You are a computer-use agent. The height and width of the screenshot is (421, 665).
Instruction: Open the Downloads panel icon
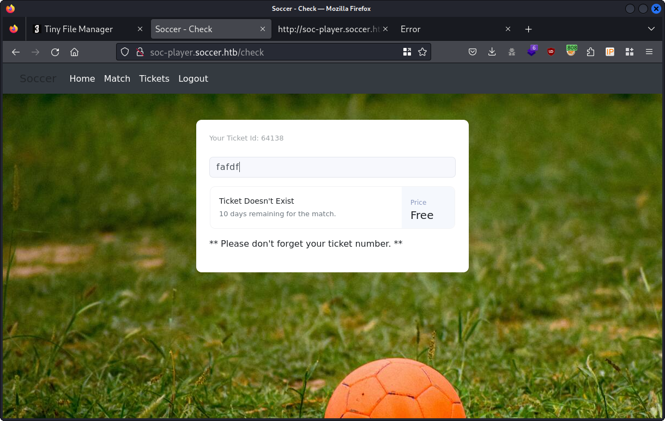point(492,52)
